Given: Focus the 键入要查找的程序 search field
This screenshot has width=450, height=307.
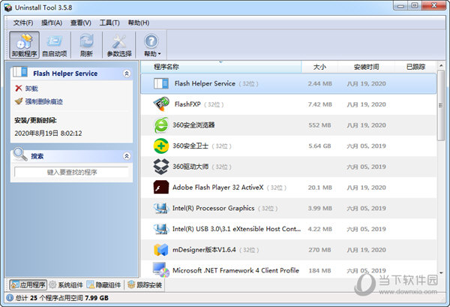Looking at the screenshot, I should pos(72,172).
